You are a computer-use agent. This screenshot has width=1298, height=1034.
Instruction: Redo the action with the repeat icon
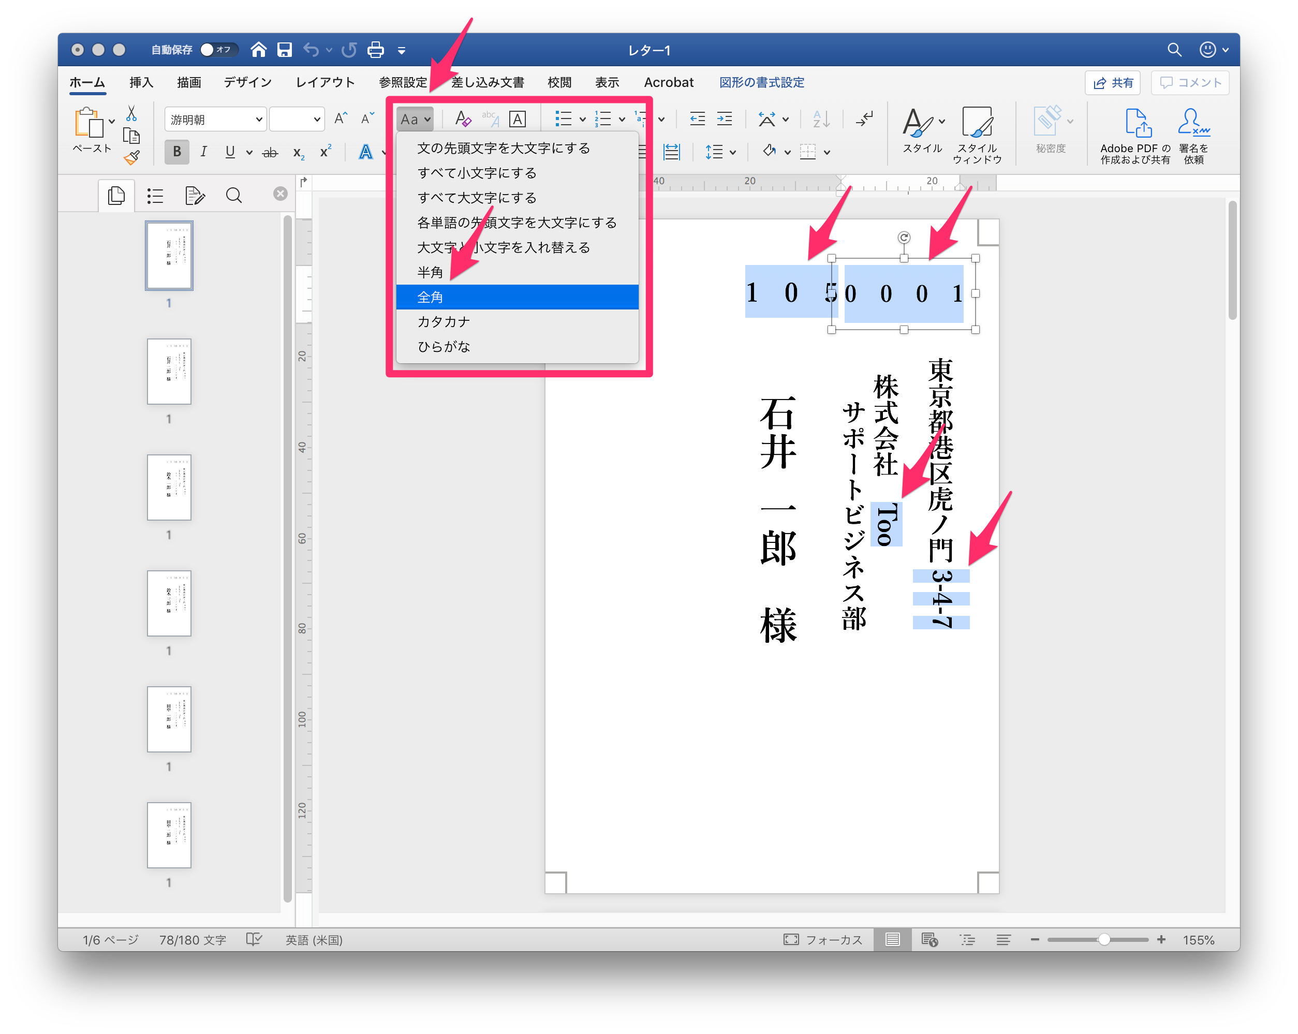click(x=350, y=49)
